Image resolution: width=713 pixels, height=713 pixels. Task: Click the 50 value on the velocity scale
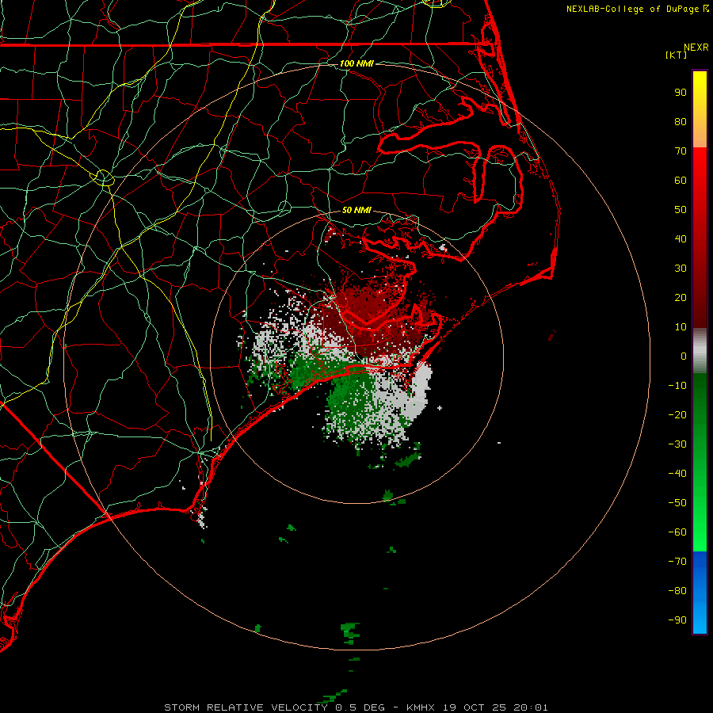pos(681,210)
